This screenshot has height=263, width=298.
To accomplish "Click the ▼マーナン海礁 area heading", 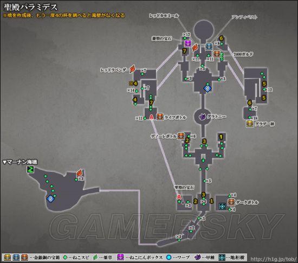I will click(20, 162).
